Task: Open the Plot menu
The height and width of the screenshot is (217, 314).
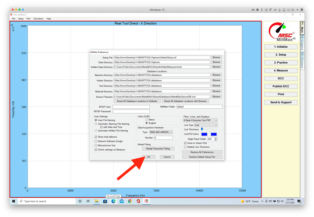Action: click(x=29, y=19)
